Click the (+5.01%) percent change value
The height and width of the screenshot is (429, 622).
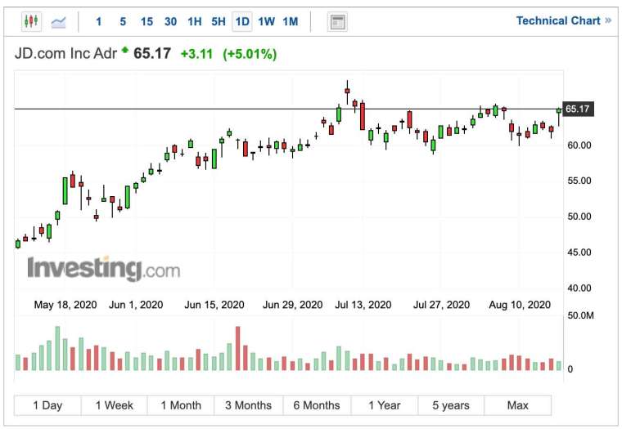(250, 54)
